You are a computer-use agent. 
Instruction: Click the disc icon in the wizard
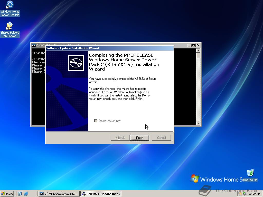click(x=76, y=63)
